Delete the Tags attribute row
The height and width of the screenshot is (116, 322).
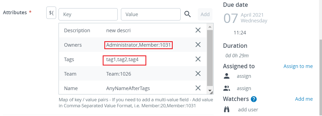tap(198, 59)
